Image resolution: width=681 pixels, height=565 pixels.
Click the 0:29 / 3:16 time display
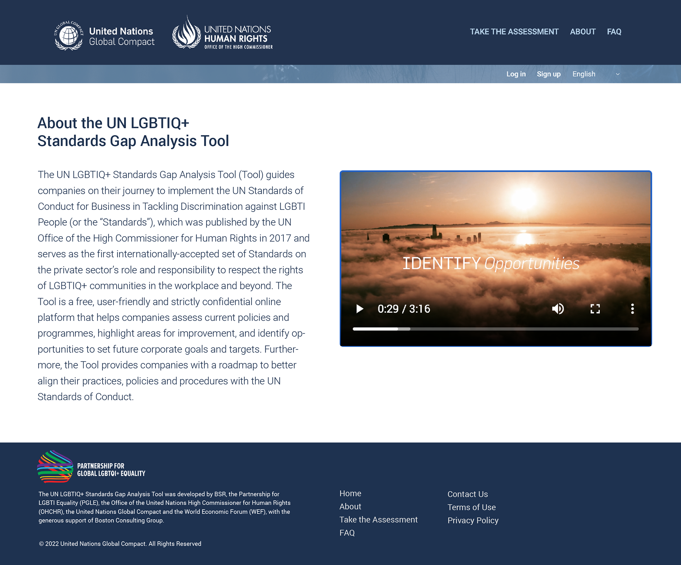point(404,309)
